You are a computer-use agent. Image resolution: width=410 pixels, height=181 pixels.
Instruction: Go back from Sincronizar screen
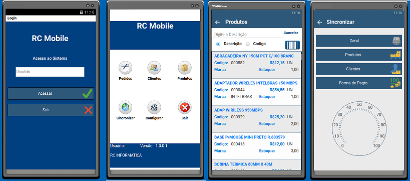pos(319,22)
